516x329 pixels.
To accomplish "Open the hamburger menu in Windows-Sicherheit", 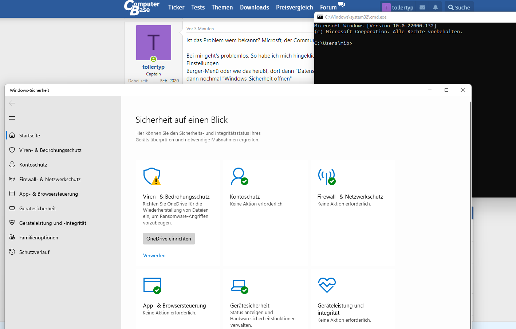I will coord(12,118).
